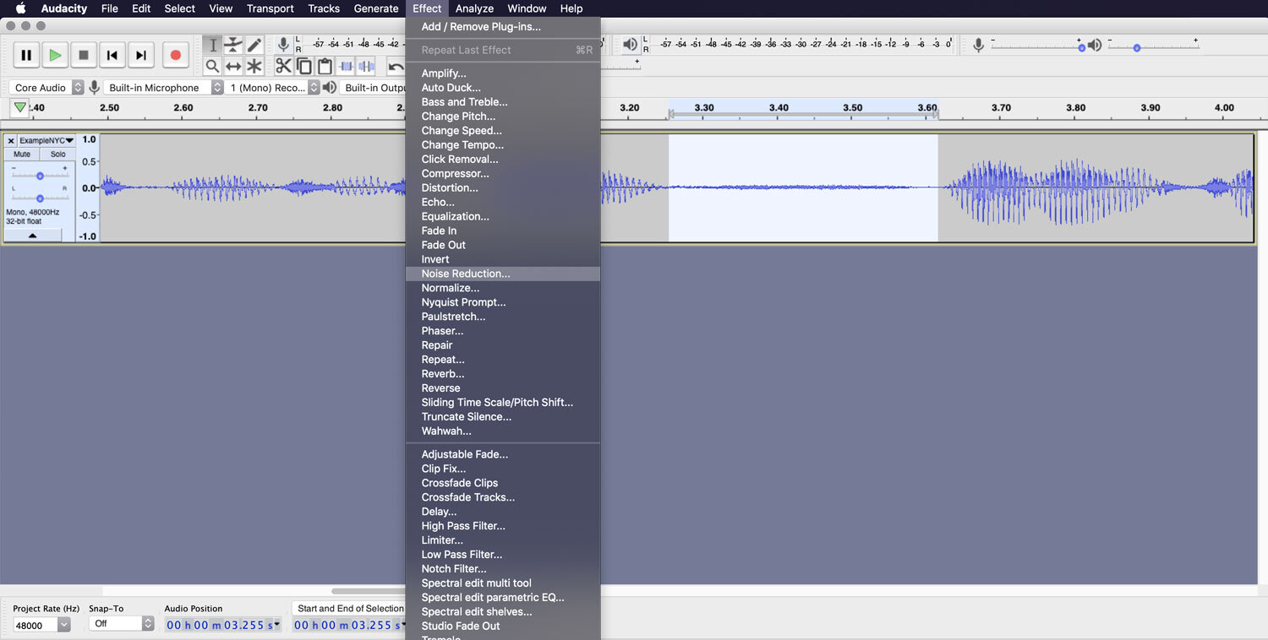Open the Snap-To Off dropdown
Screen dimensions: 1268x640
121,624
